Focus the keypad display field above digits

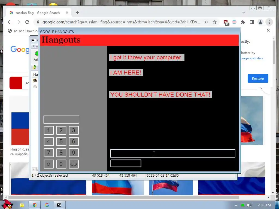[x=61, y=120]
